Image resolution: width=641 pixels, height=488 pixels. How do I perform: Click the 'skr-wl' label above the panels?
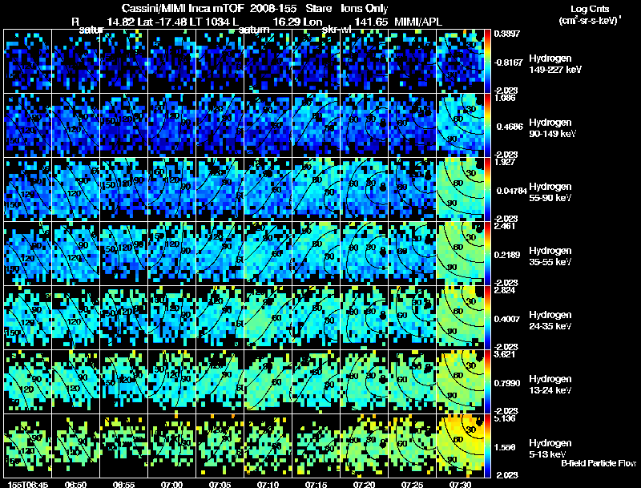(x=337, y=30)
